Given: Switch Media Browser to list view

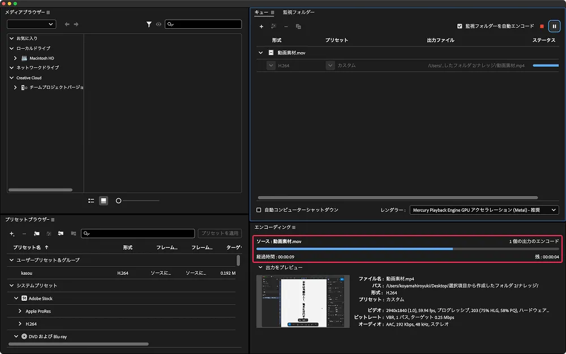Looking at the screenshot, I should pyautogui.click(x=91, y=201).
